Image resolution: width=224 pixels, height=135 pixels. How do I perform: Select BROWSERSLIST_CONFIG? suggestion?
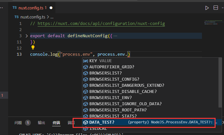pos(150,79)
